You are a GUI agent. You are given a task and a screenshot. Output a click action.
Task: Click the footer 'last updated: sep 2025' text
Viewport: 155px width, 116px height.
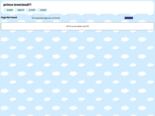(x=82, y=26)
